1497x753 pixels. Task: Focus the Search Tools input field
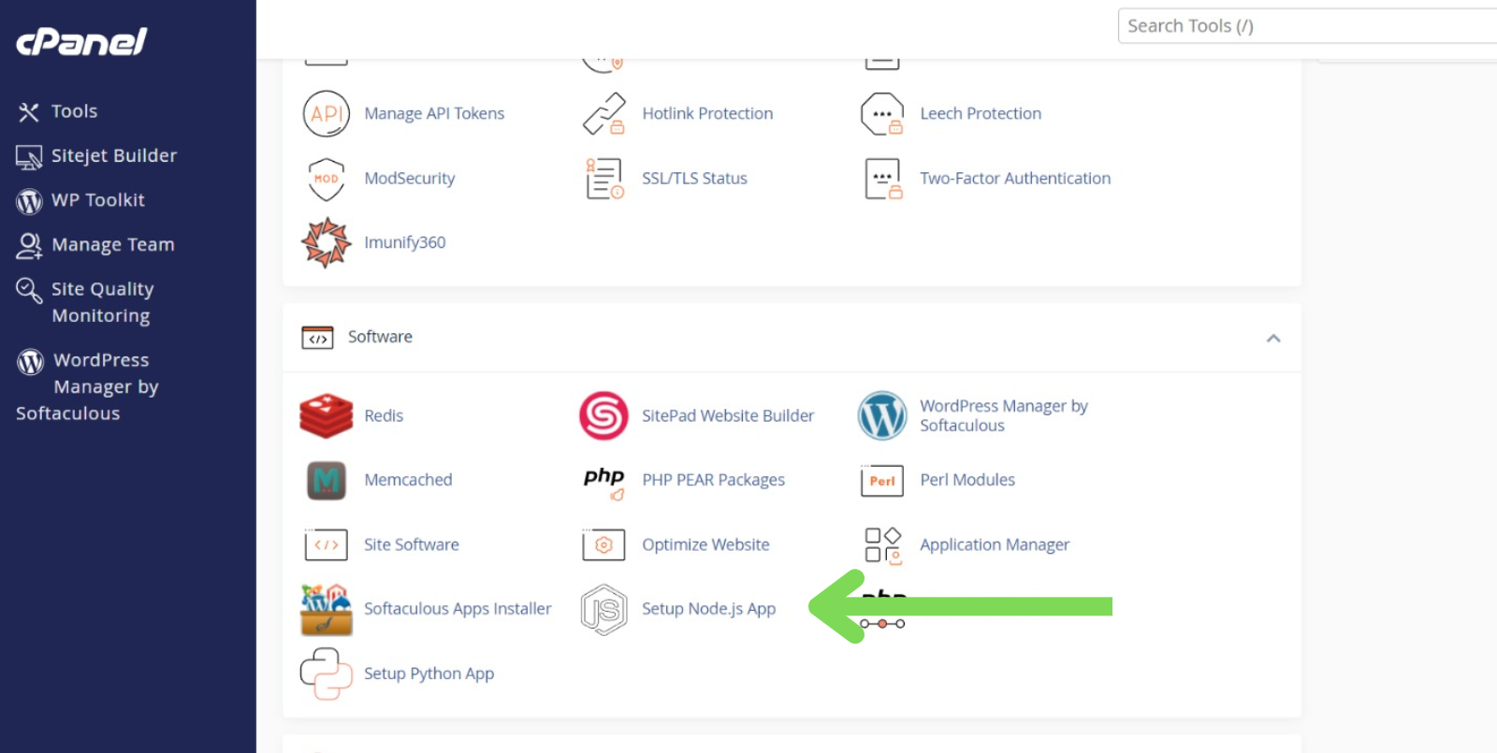click(1305, 26)
